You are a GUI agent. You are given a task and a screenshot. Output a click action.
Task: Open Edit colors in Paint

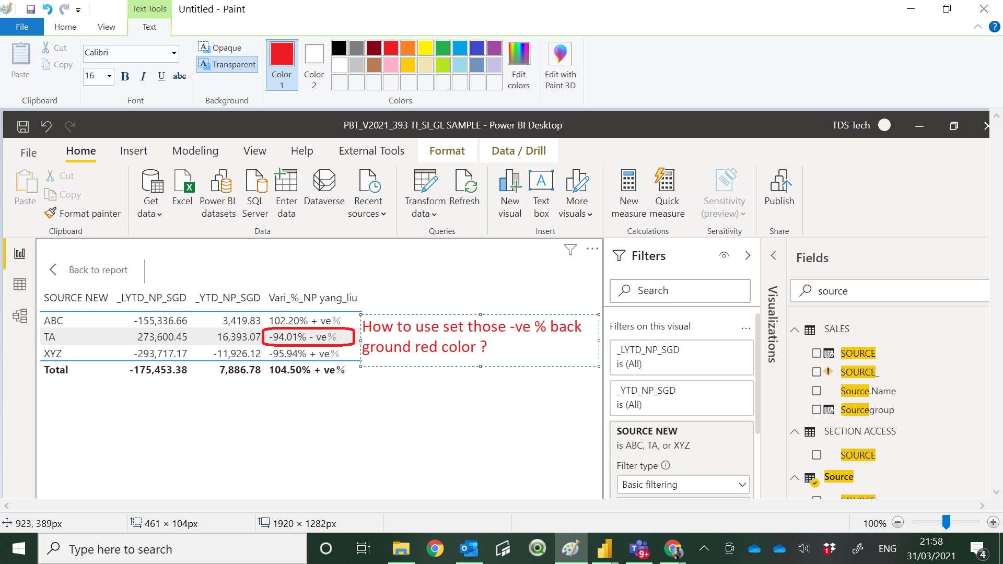pyautogui.click(x=519, y=66)
